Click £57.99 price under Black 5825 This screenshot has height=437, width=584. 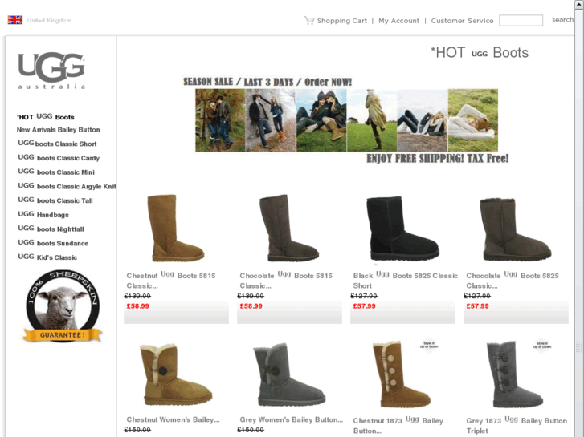tap(364, 306)
